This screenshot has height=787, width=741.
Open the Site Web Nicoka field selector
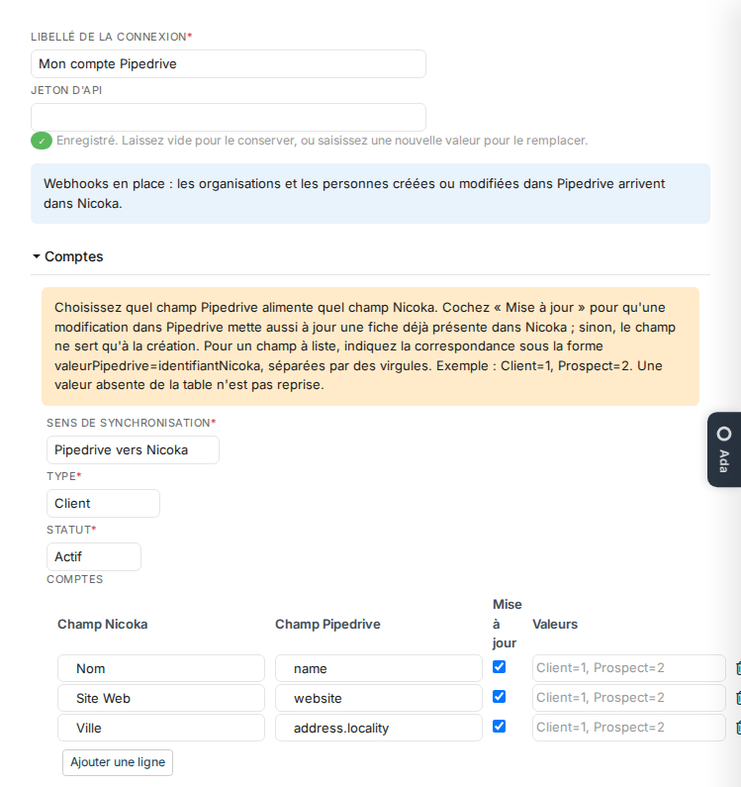click(161, 698)
